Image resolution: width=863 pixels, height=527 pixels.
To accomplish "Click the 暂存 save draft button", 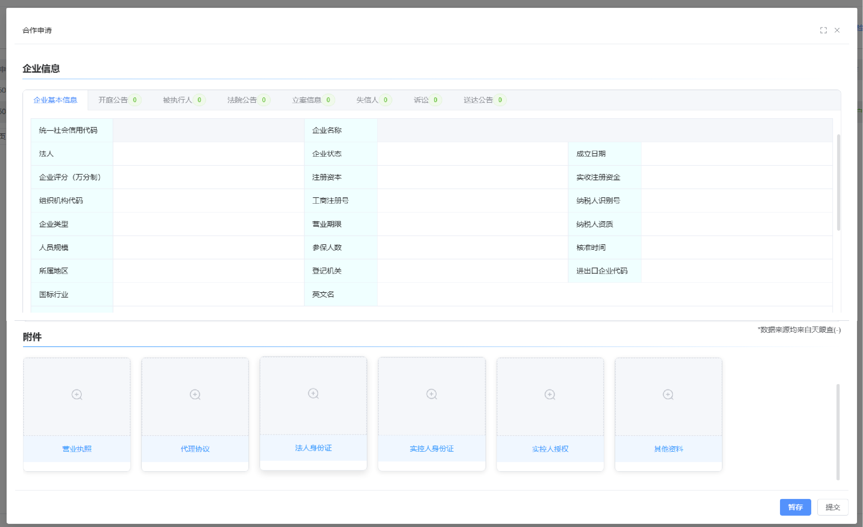I will coord(795,507).
